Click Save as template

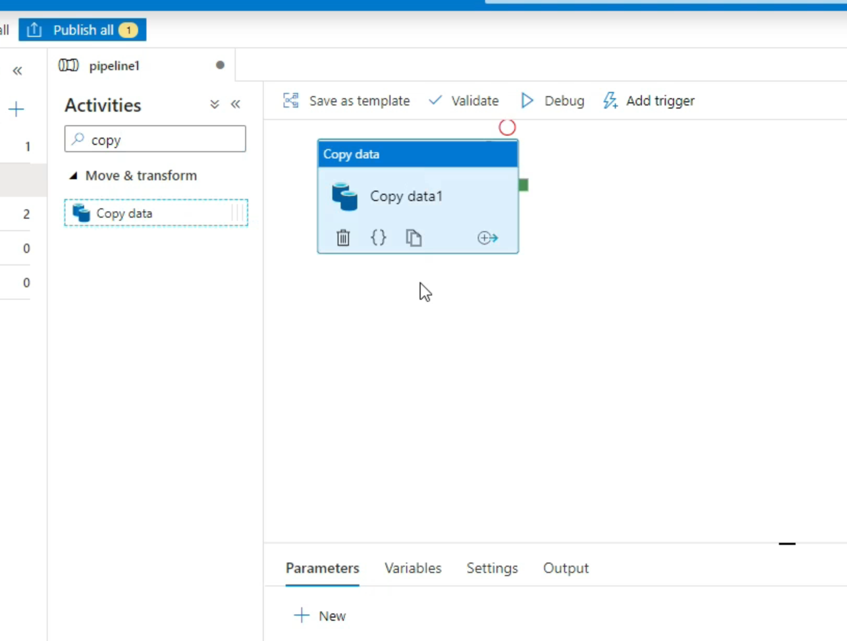pos(346,101)
